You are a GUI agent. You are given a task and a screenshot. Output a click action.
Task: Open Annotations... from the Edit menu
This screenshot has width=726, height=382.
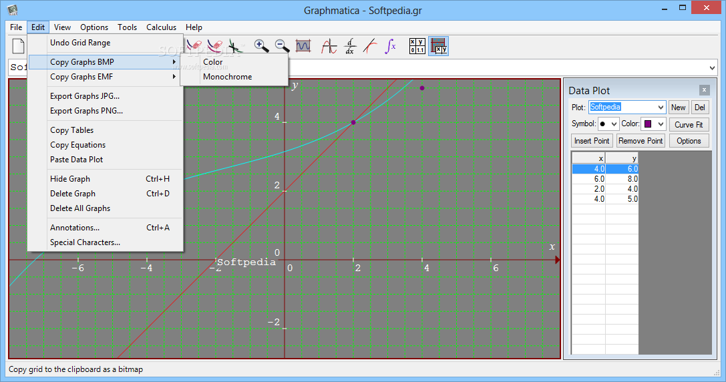(106, 227)
